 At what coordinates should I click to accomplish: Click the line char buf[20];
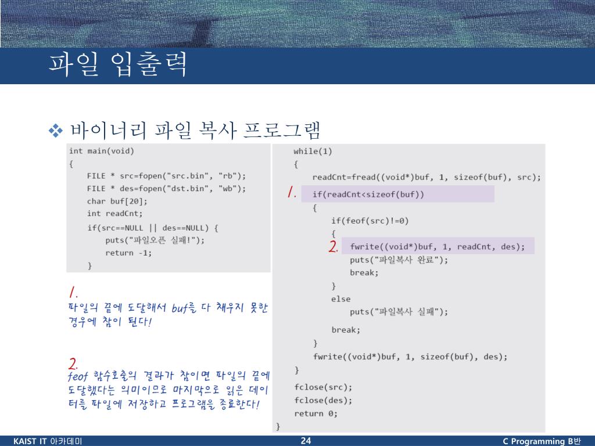point(117,201)
